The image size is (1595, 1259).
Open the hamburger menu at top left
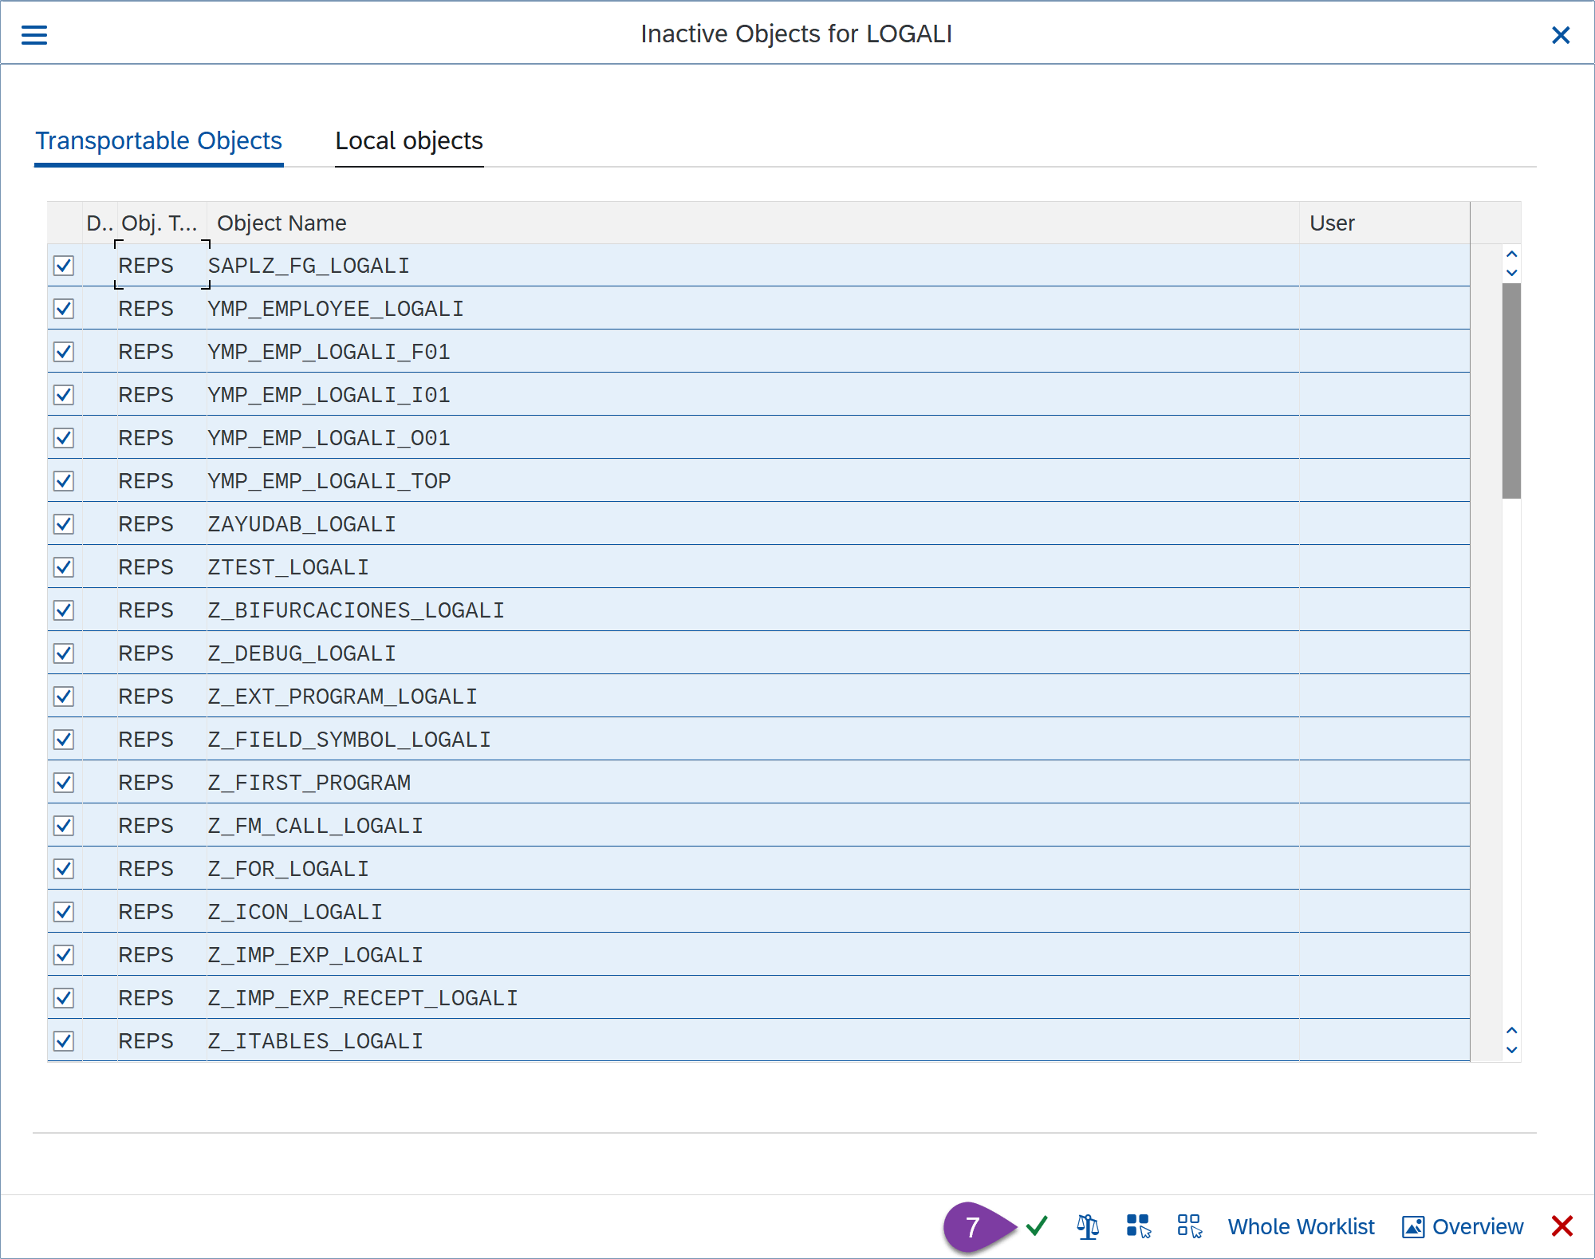(x=34, y=35)
